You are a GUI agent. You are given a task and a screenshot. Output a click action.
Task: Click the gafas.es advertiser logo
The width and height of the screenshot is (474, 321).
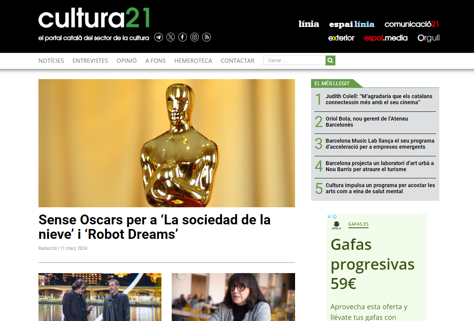(336, 226)
